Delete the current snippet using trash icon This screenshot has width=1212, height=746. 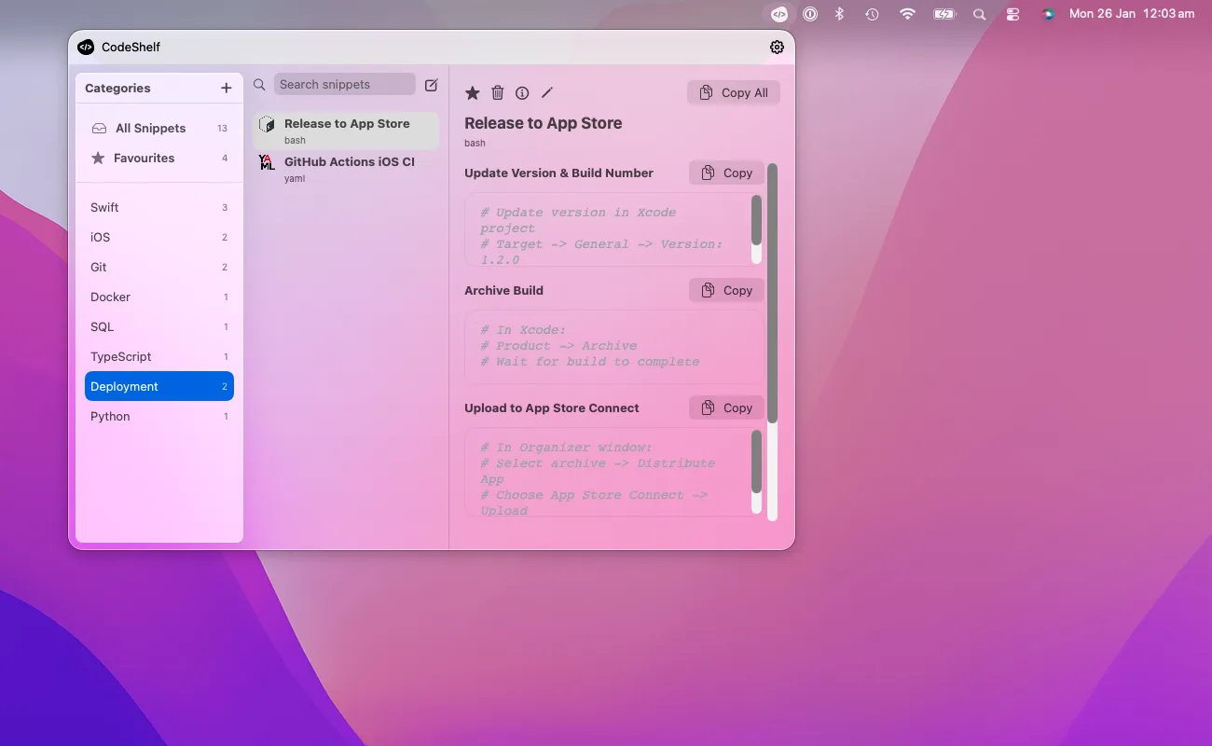[x=497, y=92]
